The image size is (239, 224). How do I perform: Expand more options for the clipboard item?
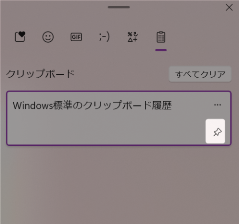point(217,105)
